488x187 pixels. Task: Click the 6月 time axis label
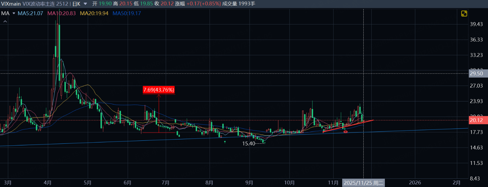point(127,183)
